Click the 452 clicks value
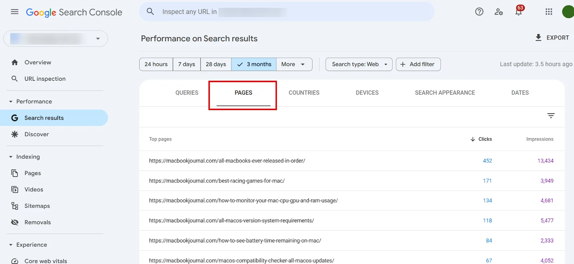Screen dimensions: 574x264 487,161
